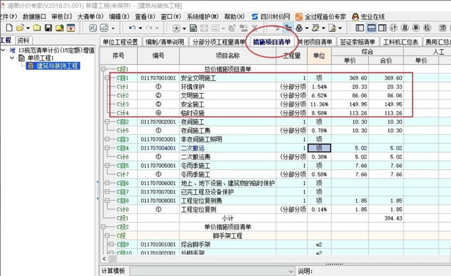
Task: Click the 项 toolbar icon
Action: (443, 28)
